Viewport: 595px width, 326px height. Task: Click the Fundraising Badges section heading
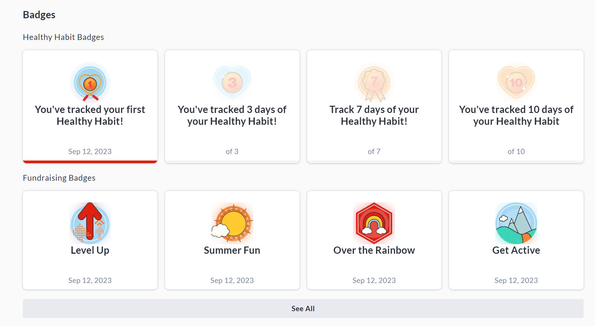pyautogui.click(x=59, y=178)
